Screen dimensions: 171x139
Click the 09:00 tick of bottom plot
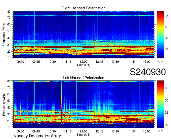[20, 131]
